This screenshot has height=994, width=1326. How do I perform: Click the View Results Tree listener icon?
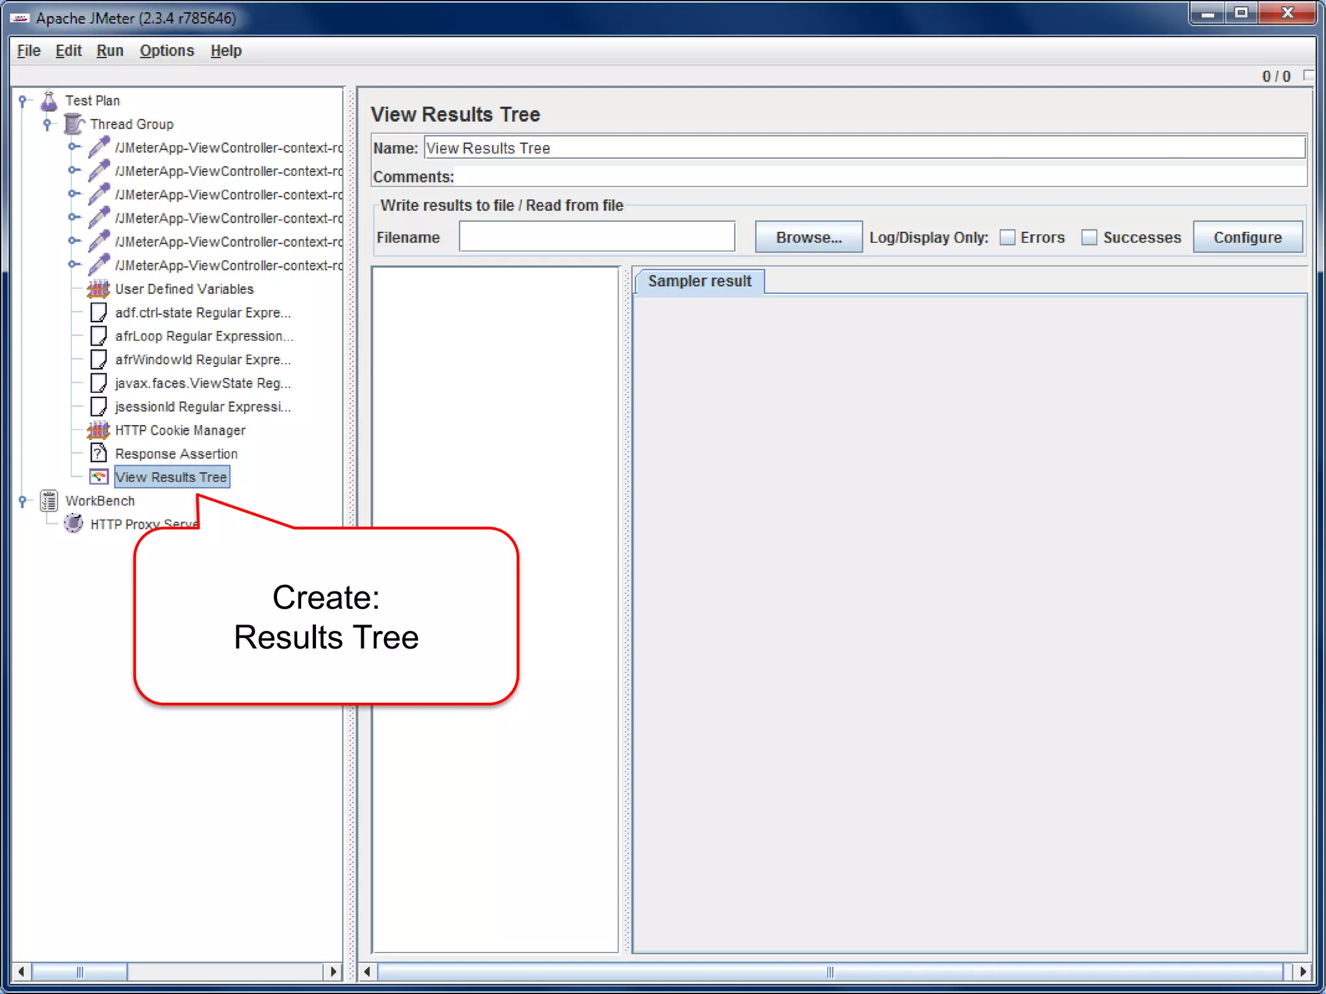(98, 477)
